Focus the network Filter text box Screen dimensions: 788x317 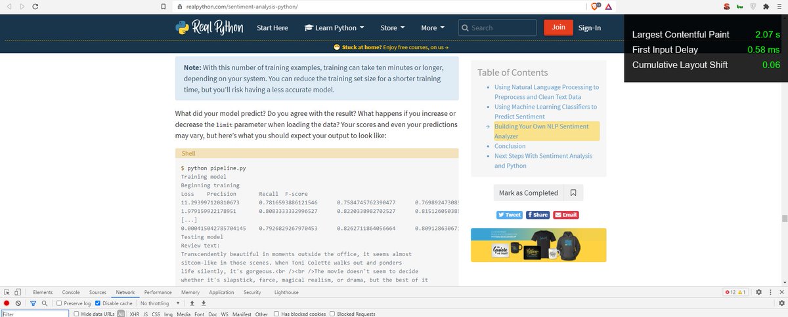35,314
